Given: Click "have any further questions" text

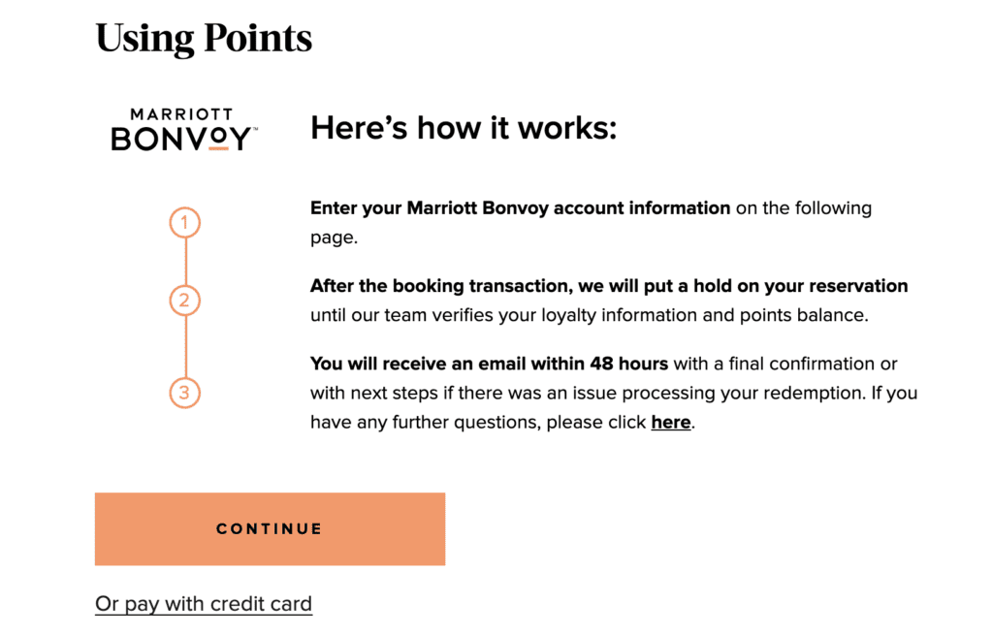Looking at the screenshot, I should [425, 423].
